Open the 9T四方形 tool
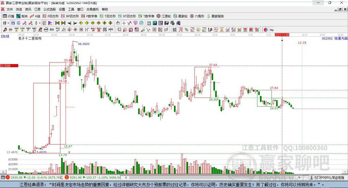 pos(127,16)
